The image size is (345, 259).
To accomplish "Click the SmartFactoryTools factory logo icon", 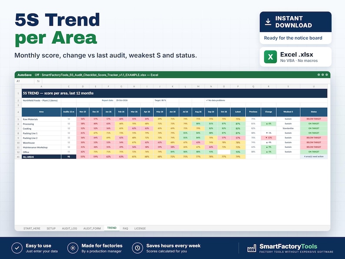I will pyautogui.click(x=252, y=248).
